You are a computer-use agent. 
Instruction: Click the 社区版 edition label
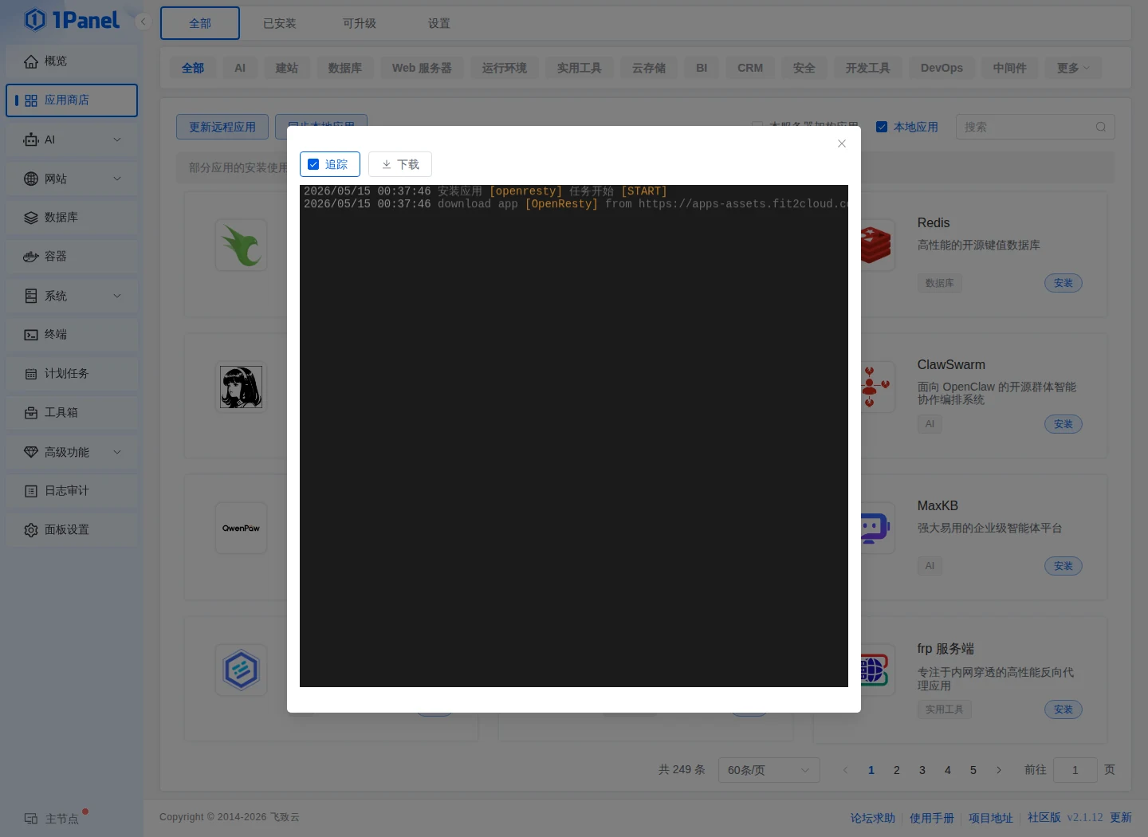click(1044, 818)
